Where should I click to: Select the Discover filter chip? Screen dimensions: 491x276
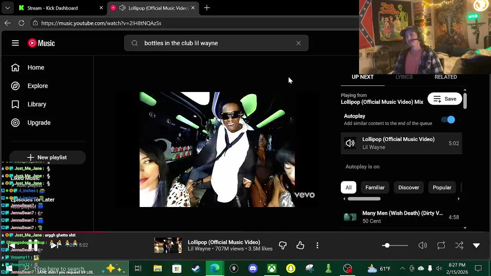409,187
